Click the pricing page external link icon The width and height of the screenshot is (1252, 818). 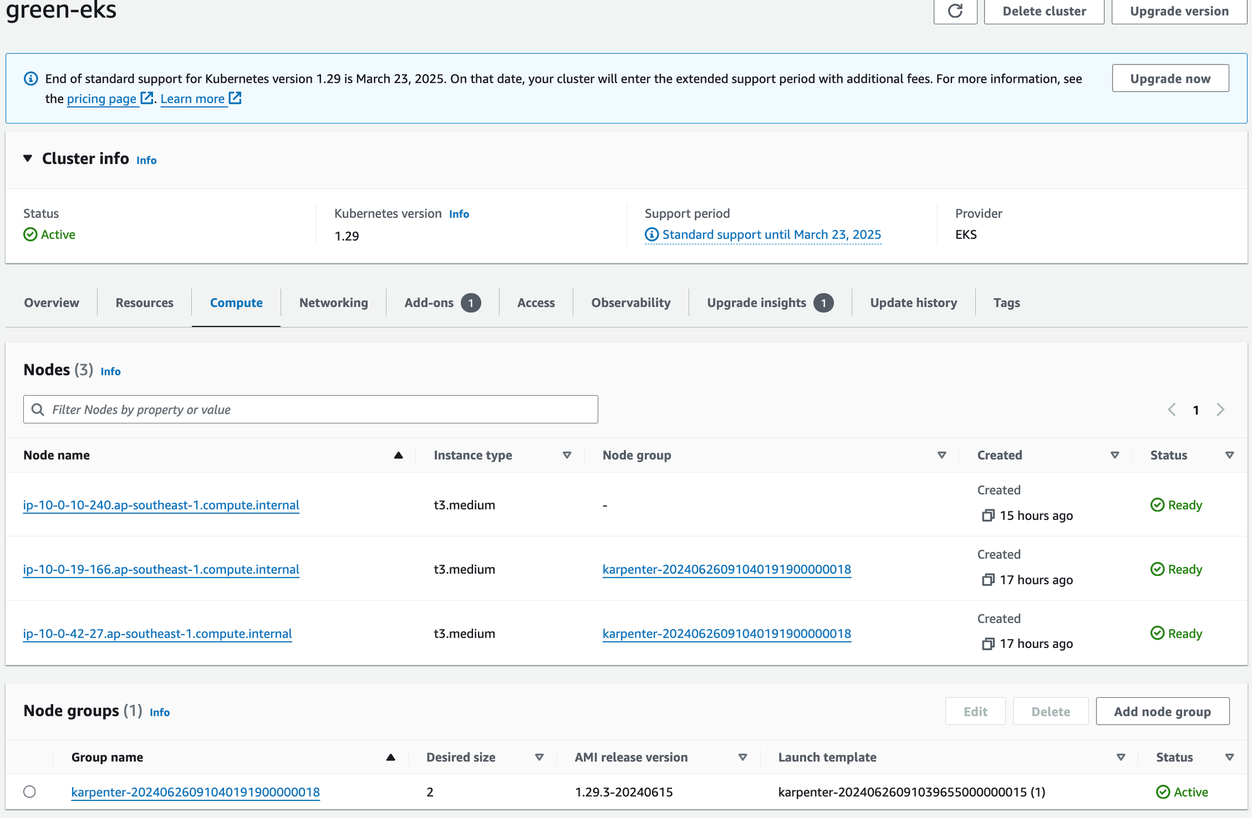[147, 98]
